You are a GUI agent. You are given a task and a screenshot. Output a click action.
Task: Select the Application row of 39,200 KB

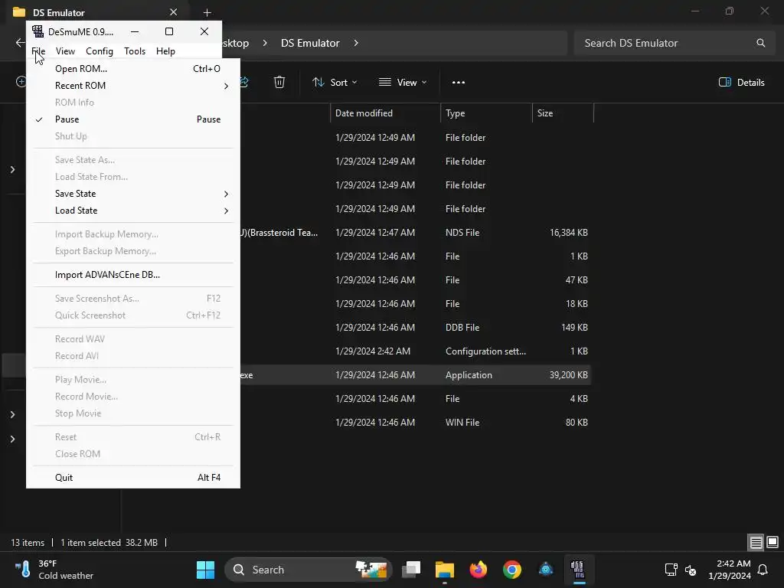[x=415, y=375]
